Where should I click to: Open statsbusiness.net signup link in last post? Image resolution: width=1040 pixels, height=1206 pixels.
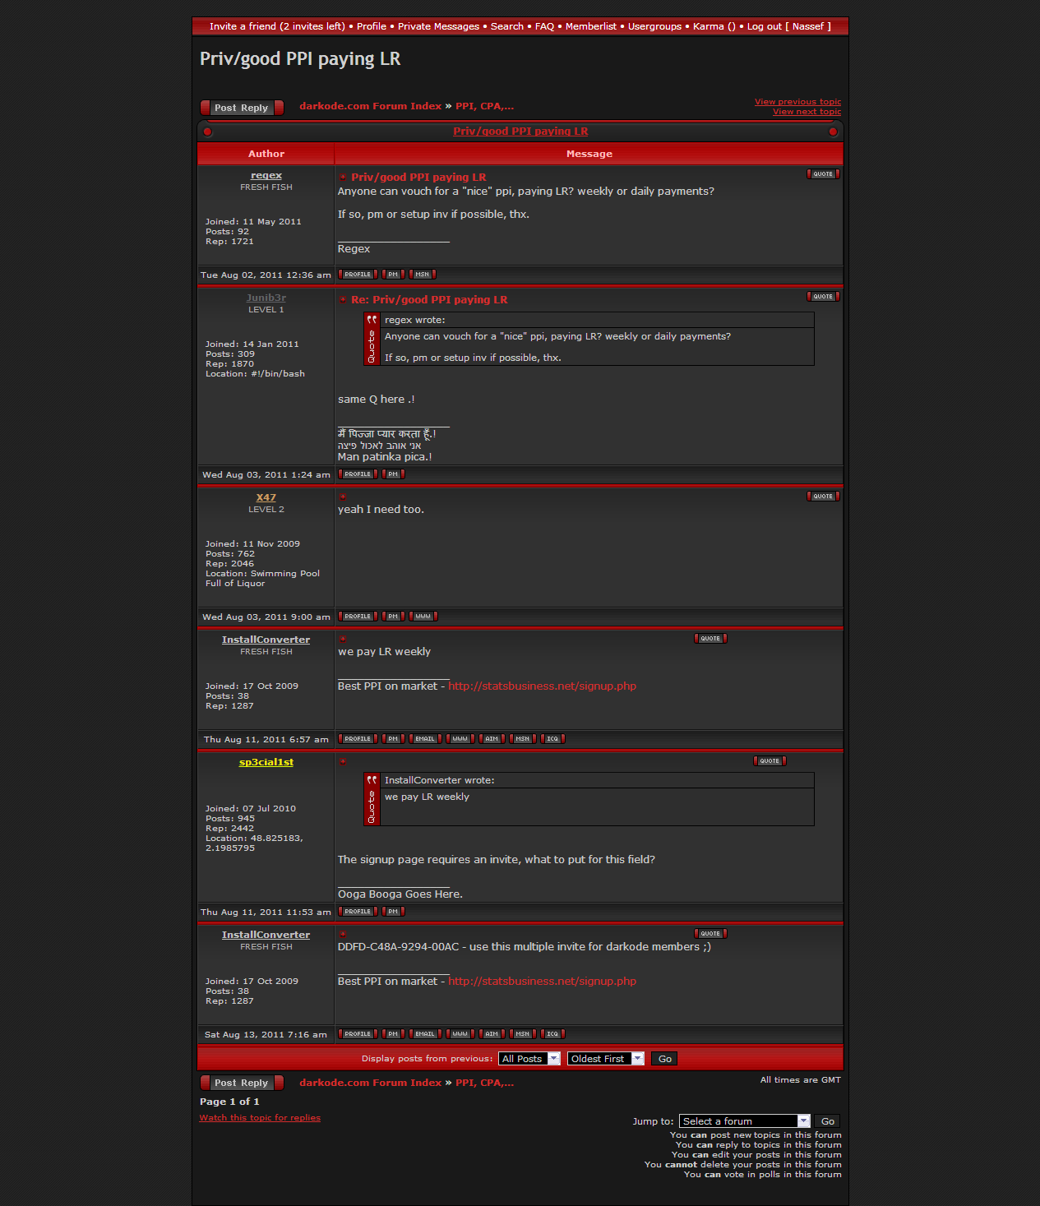[542, 982]
